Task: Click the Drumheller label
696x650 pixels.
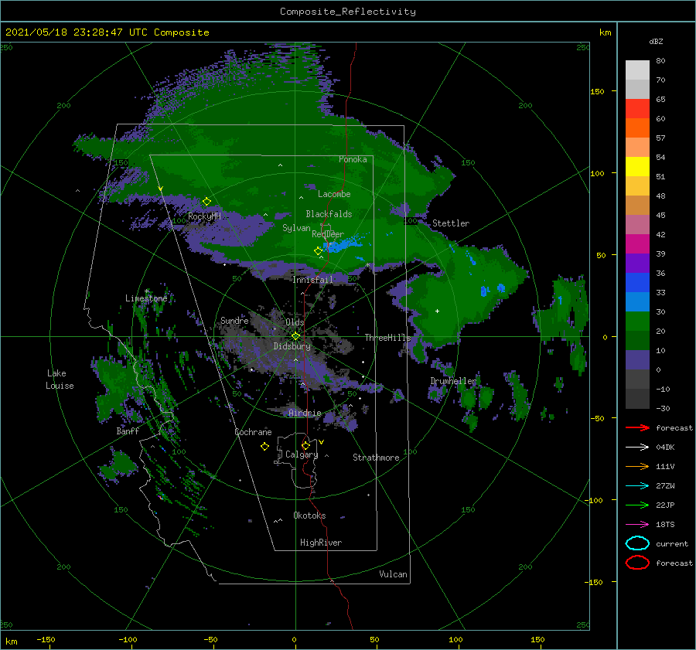Action: [x=453, y=381]
